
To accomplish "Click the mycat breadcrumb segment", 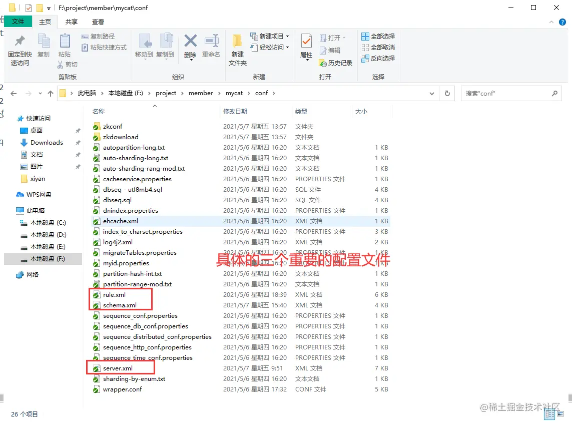I will (234, 94).
